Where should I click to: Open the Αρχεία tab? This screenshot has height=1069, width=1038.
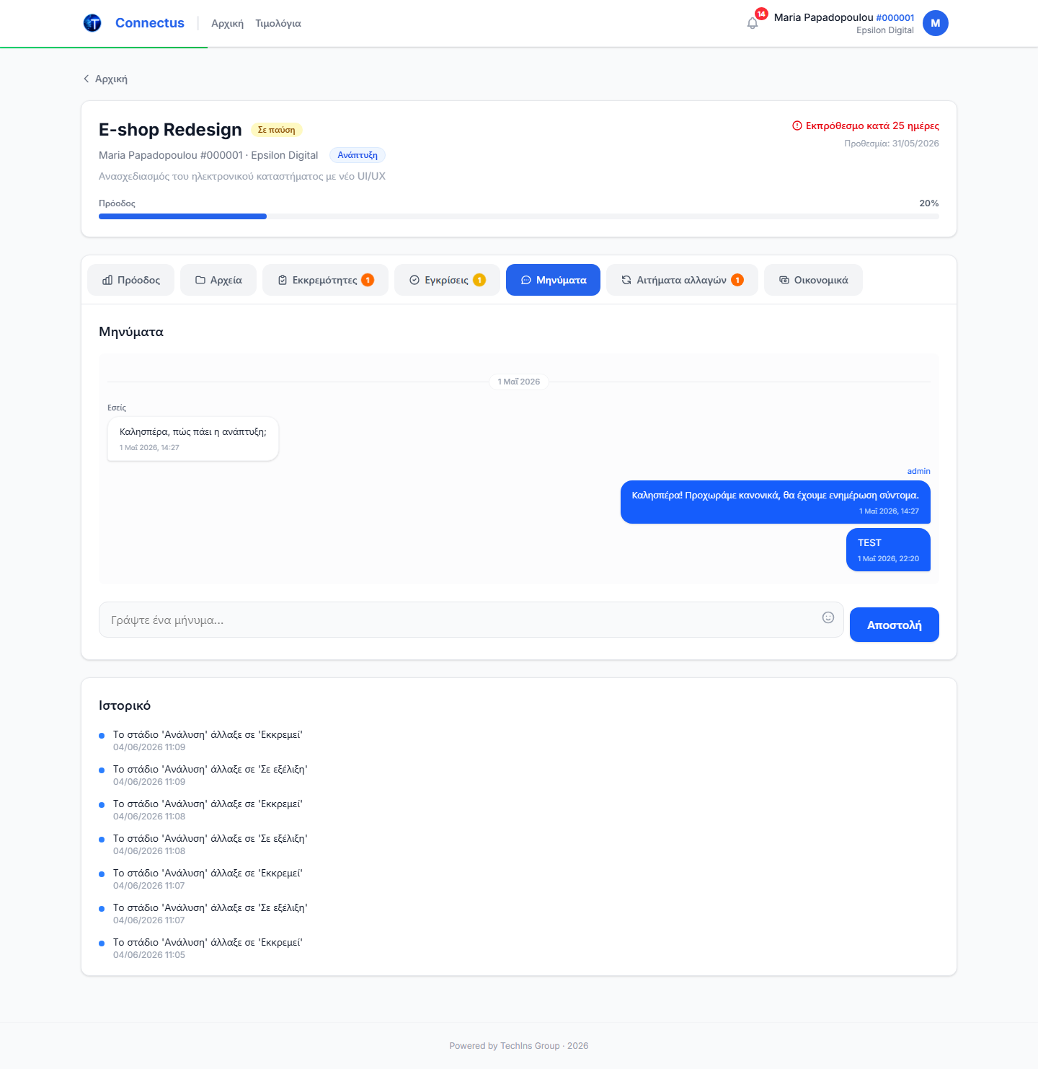[x=218, y=280]
